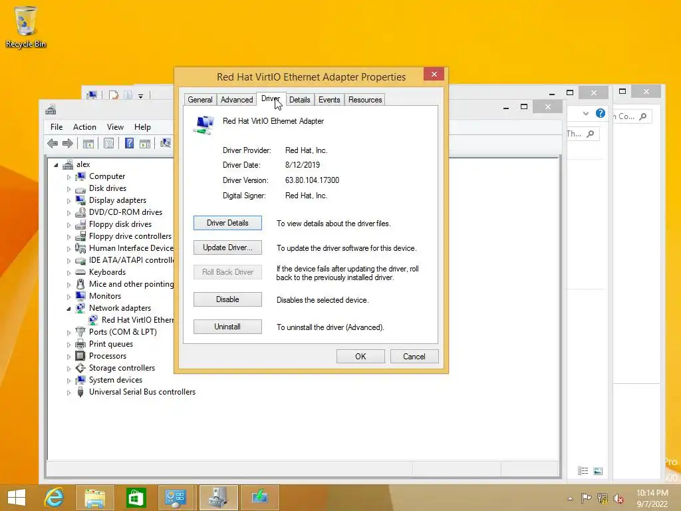Select the DVD/CD-ROM drives icon
681x511 pixels.
[80, 212]
